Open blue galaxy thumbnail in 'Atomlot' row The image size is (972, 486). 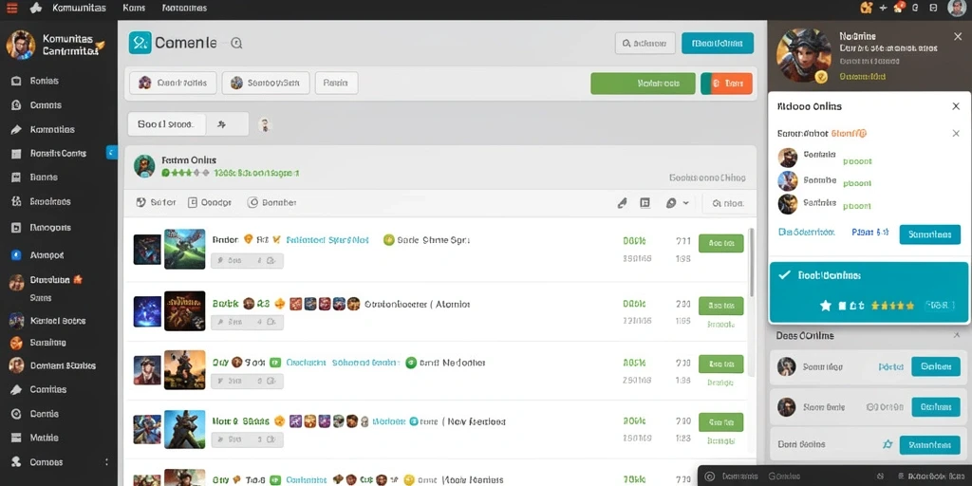[x=147, y=311]
